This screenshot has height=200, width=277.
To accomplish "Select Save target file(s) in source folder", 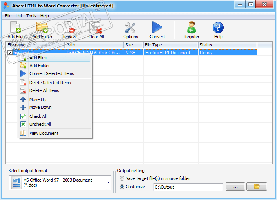I will coord(122,178).
